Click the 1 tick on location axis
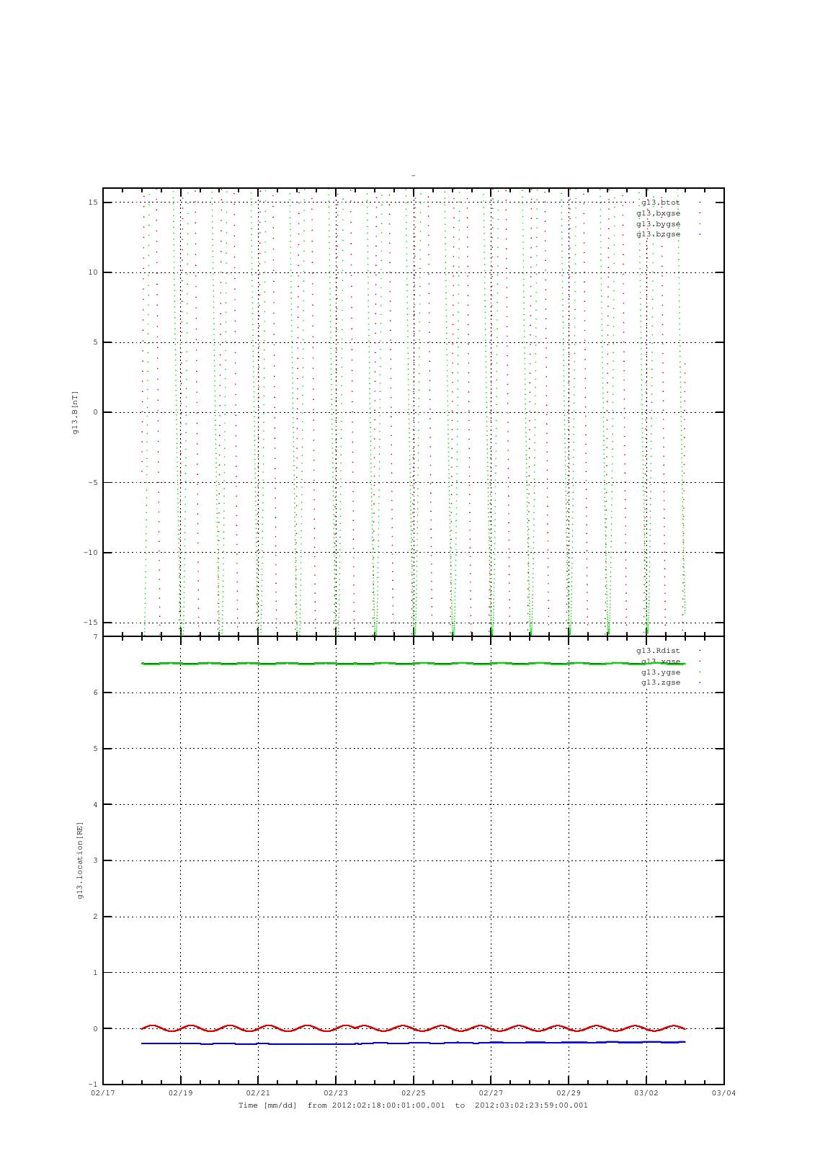Image resolution: width=815 pixels, height=1153 pixels. coord(95,973)
